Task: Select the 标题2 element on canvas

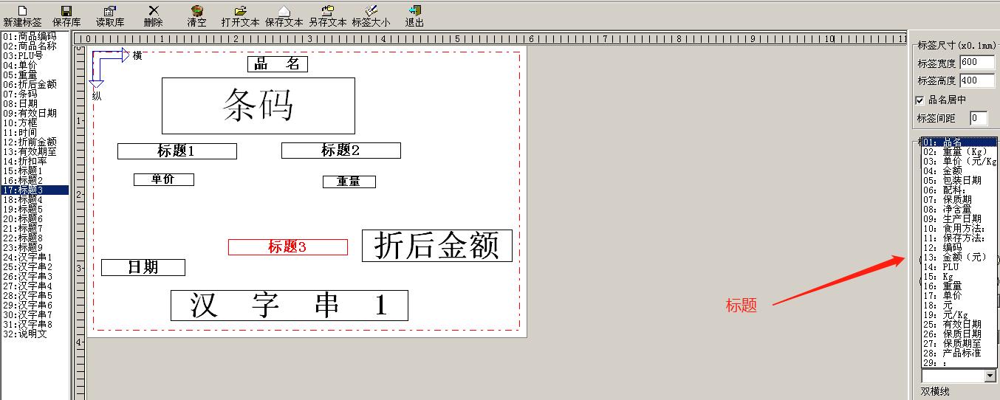Action: [341, 151]
